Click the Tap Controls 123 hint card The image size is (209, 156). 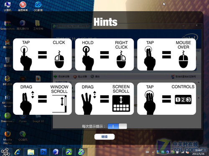pos(167,99)
